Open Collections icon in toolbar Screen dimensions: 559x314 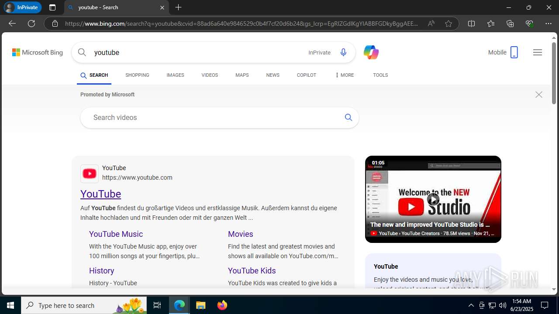(510, 24)
